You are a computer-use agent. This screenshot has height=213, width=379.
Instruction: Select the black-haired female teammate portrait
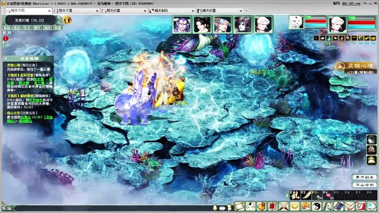(202, 24)
